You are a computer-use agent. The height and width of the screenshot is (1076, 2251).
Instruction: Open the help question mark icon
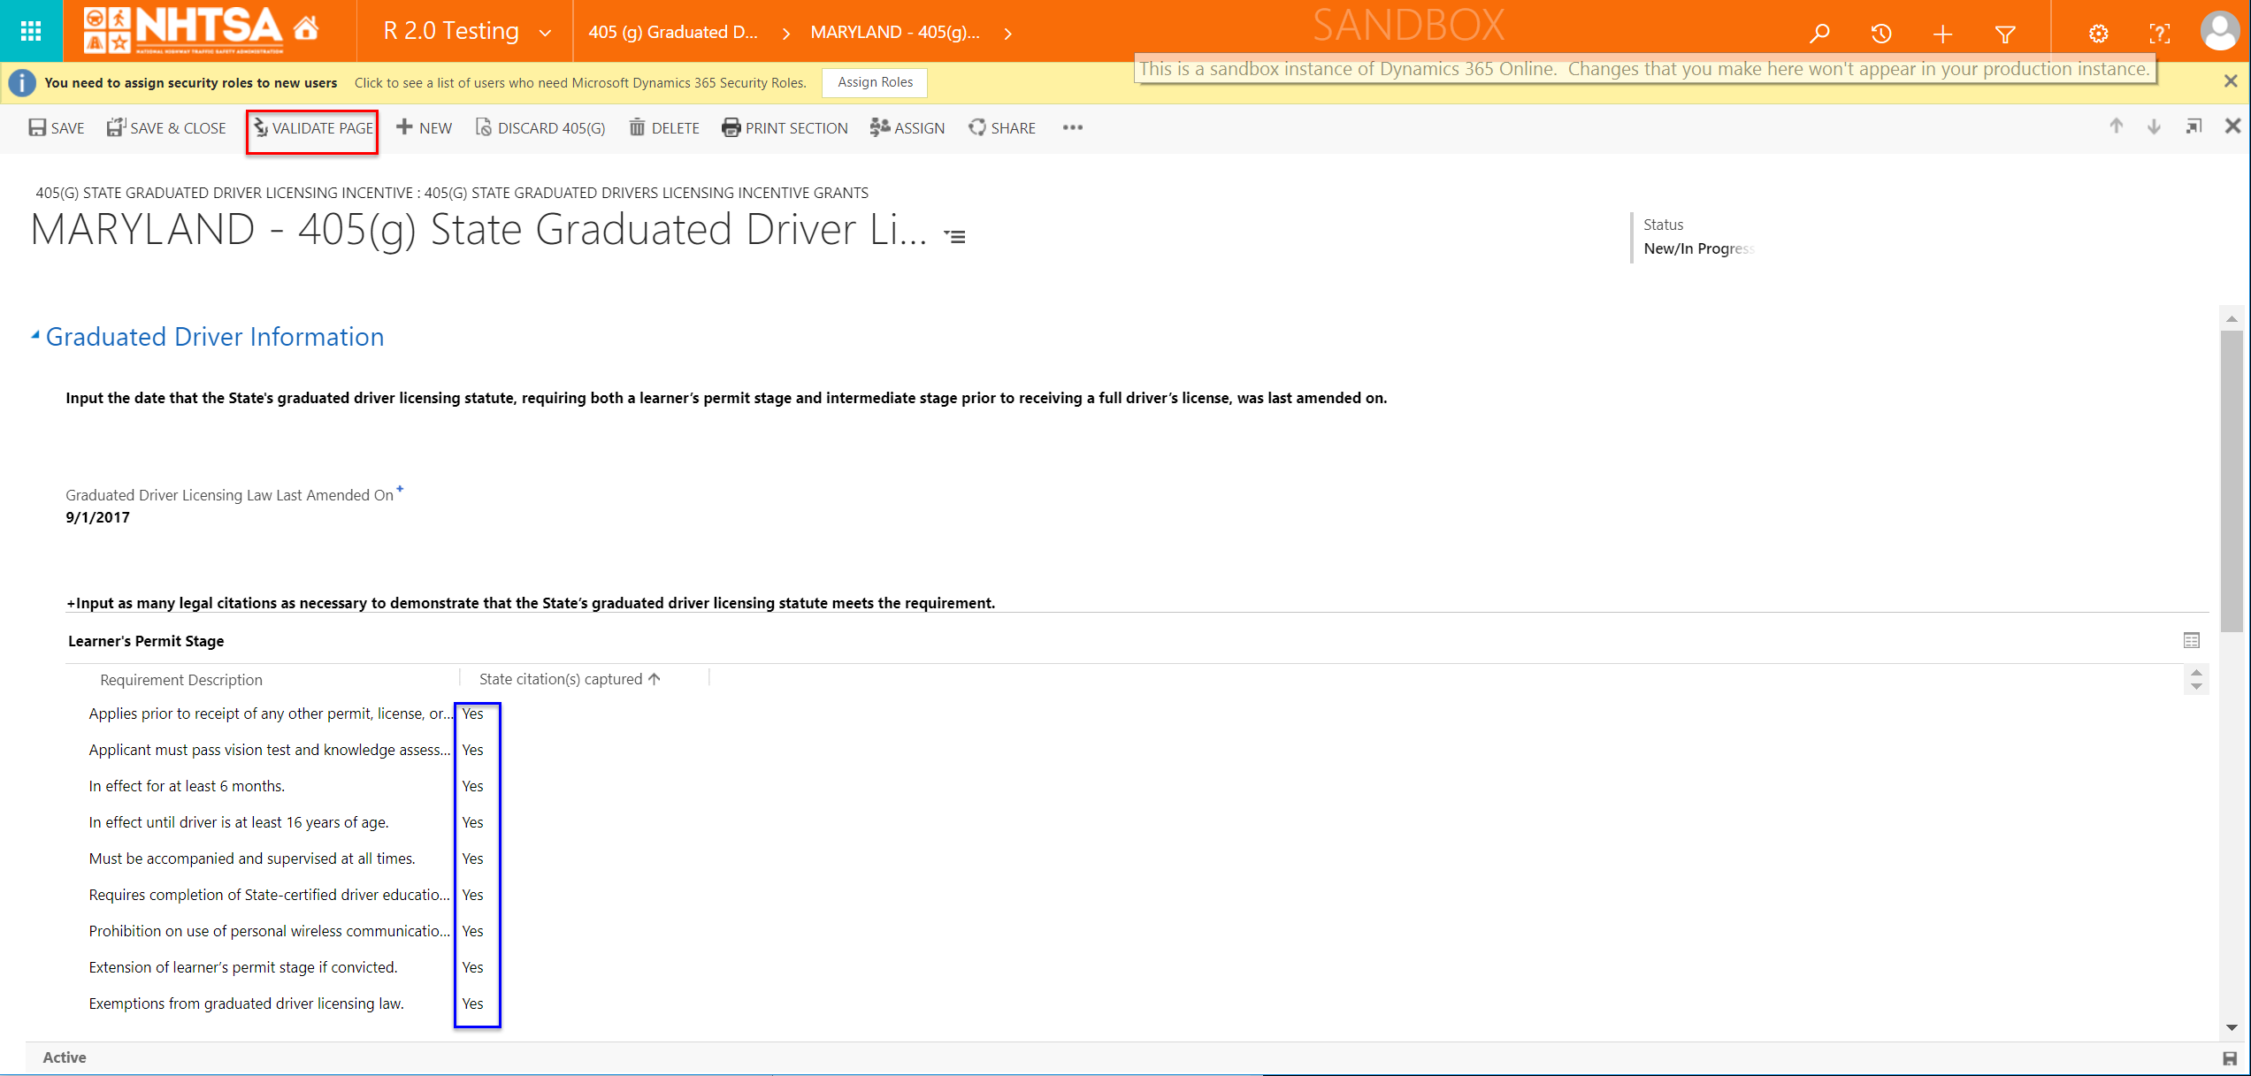click(x=2159, y=34)
